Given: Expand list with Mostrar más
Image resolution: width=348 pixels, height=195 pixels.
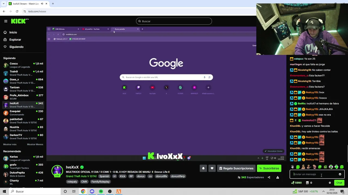Looking at the screenshot, I should (x=10, y=144).
